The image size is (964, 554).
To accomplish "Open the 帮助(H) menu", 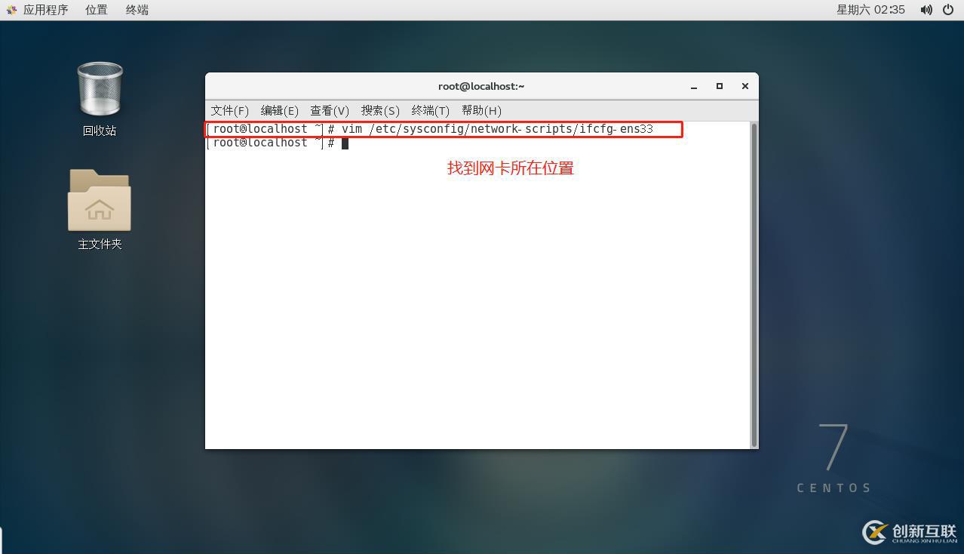I will tap(481, 110).
